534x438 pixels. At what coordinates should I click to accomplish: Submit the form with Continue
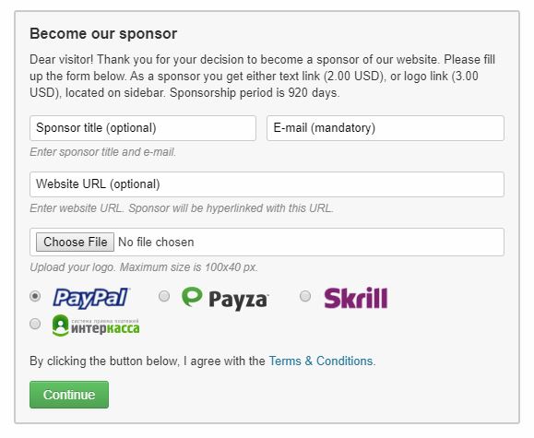tap(69, 395)
